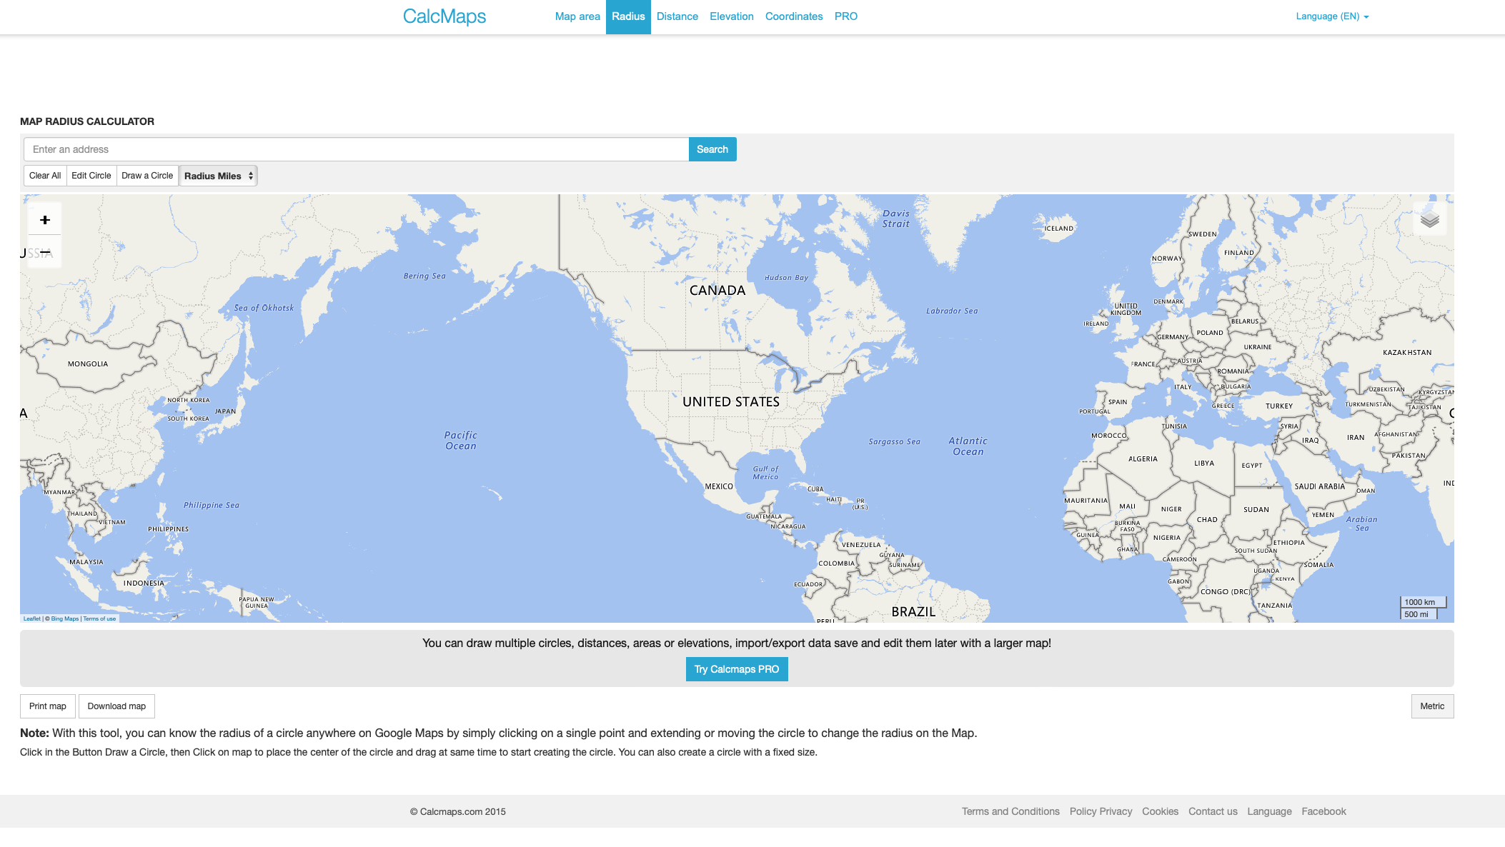Click Try Calcmaps PRO button
This screenshot has width=1505, height=847.
736,669
